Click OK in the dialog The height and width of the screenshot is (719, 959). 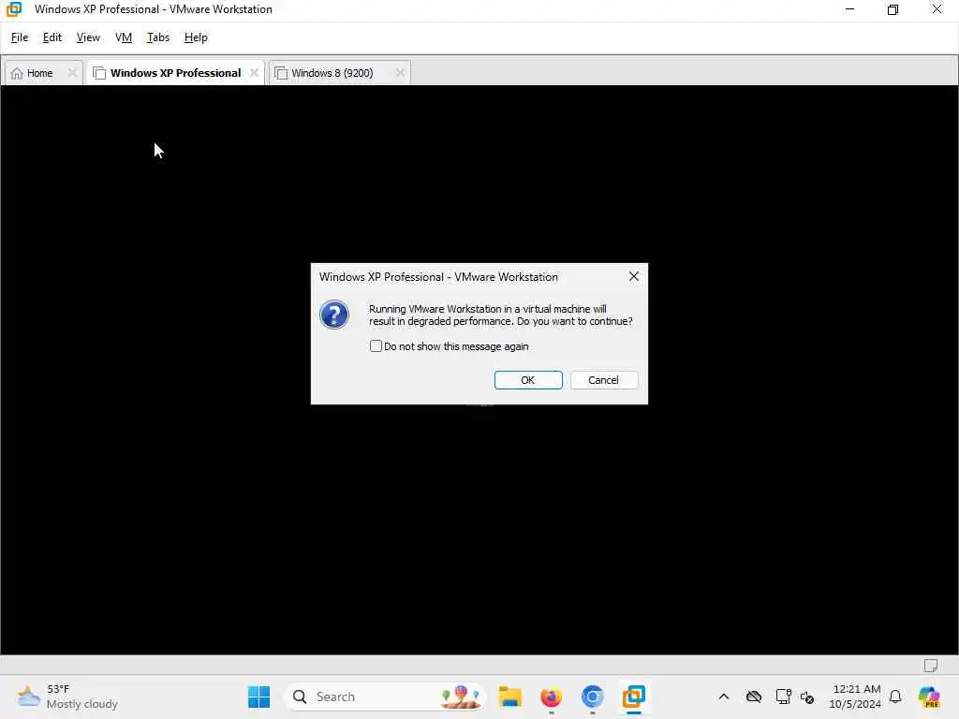528,380
